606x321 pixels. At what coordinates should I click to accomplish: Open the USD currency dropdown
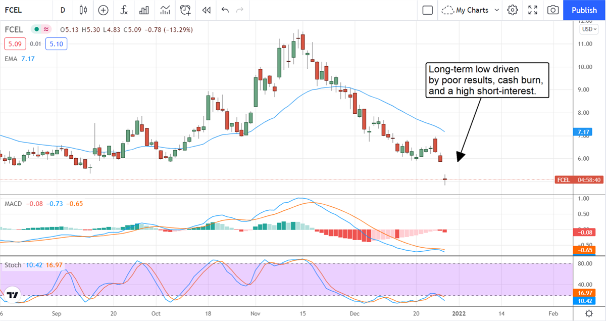tap(588, 29)
